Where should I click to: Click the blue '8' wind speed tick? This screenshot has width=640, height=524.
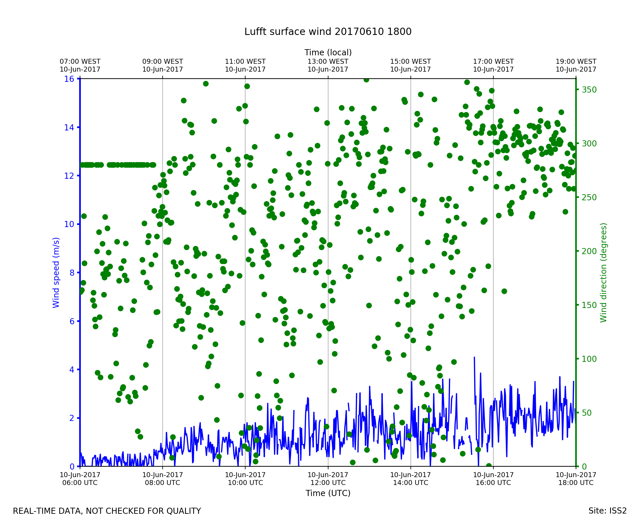click(72, 273)
